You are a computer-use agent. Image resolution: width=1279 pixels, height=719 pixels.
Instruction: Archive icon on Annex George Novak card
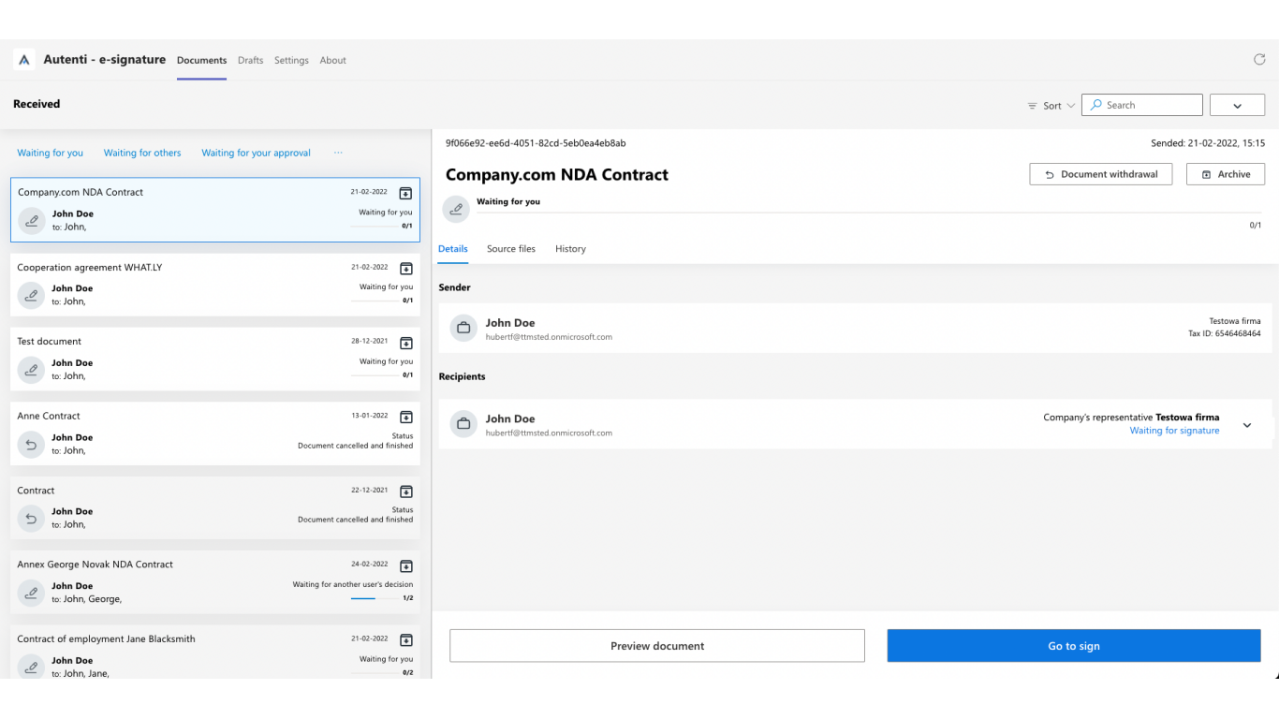pyautogui.click(x=405, y=565)
